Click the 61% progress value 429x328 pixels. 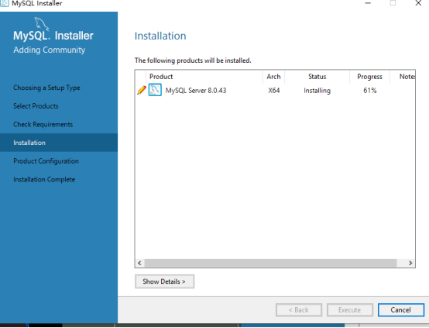(370, 91)
